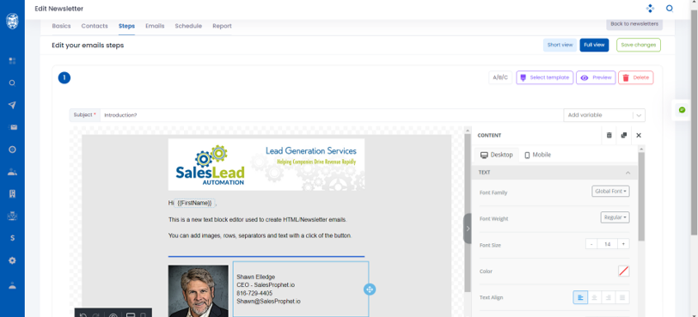Open the Emails tab
This screenshot has height=317, width=698.
click(155, 26)
